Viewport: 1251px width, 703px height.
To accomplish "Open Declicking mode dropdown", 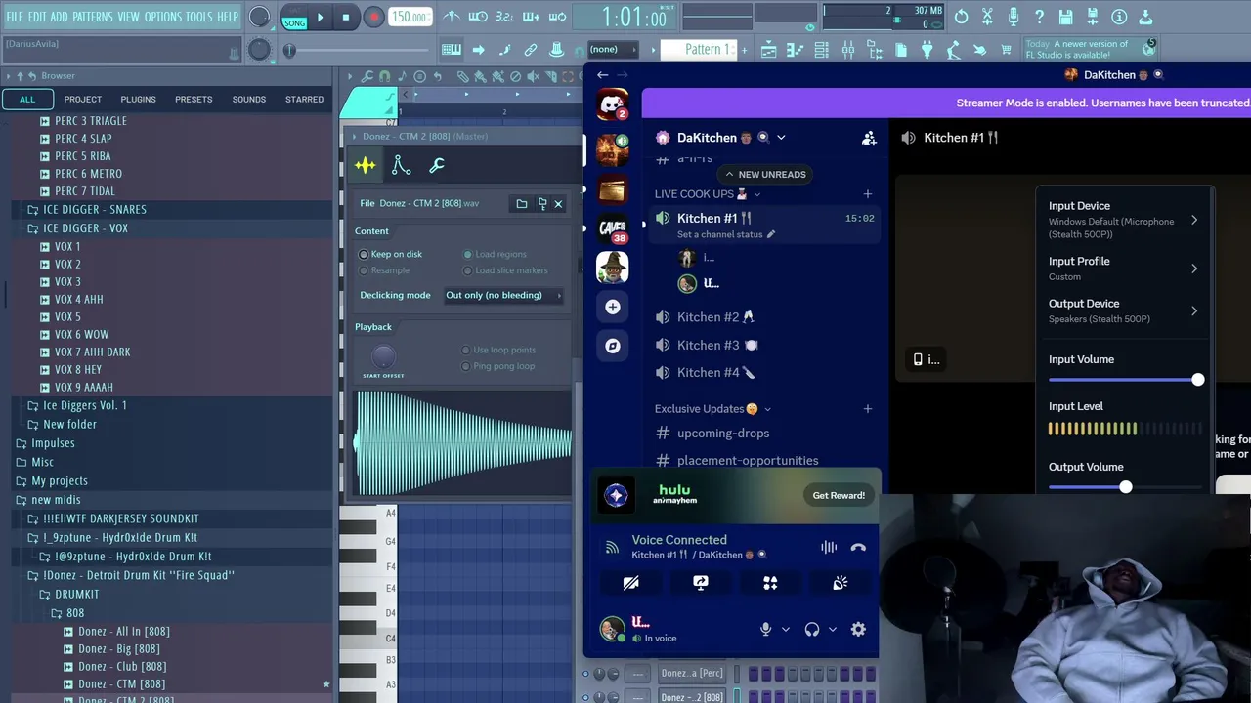I will point(504,295).
